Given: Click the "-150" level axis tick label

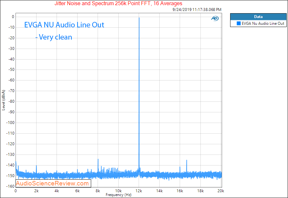Looking at the screenshot, I should coord(10,176).
